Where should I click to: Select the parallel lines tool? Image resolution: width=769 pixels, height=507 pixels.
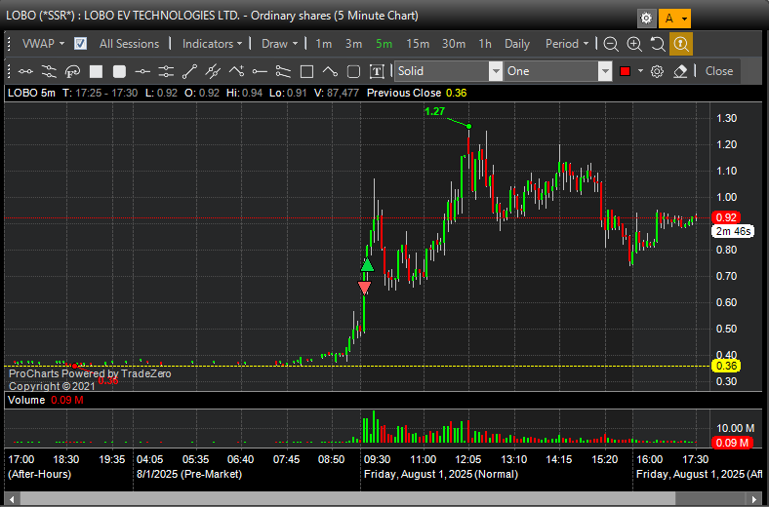pyautogui.click(x=49, y=71)
